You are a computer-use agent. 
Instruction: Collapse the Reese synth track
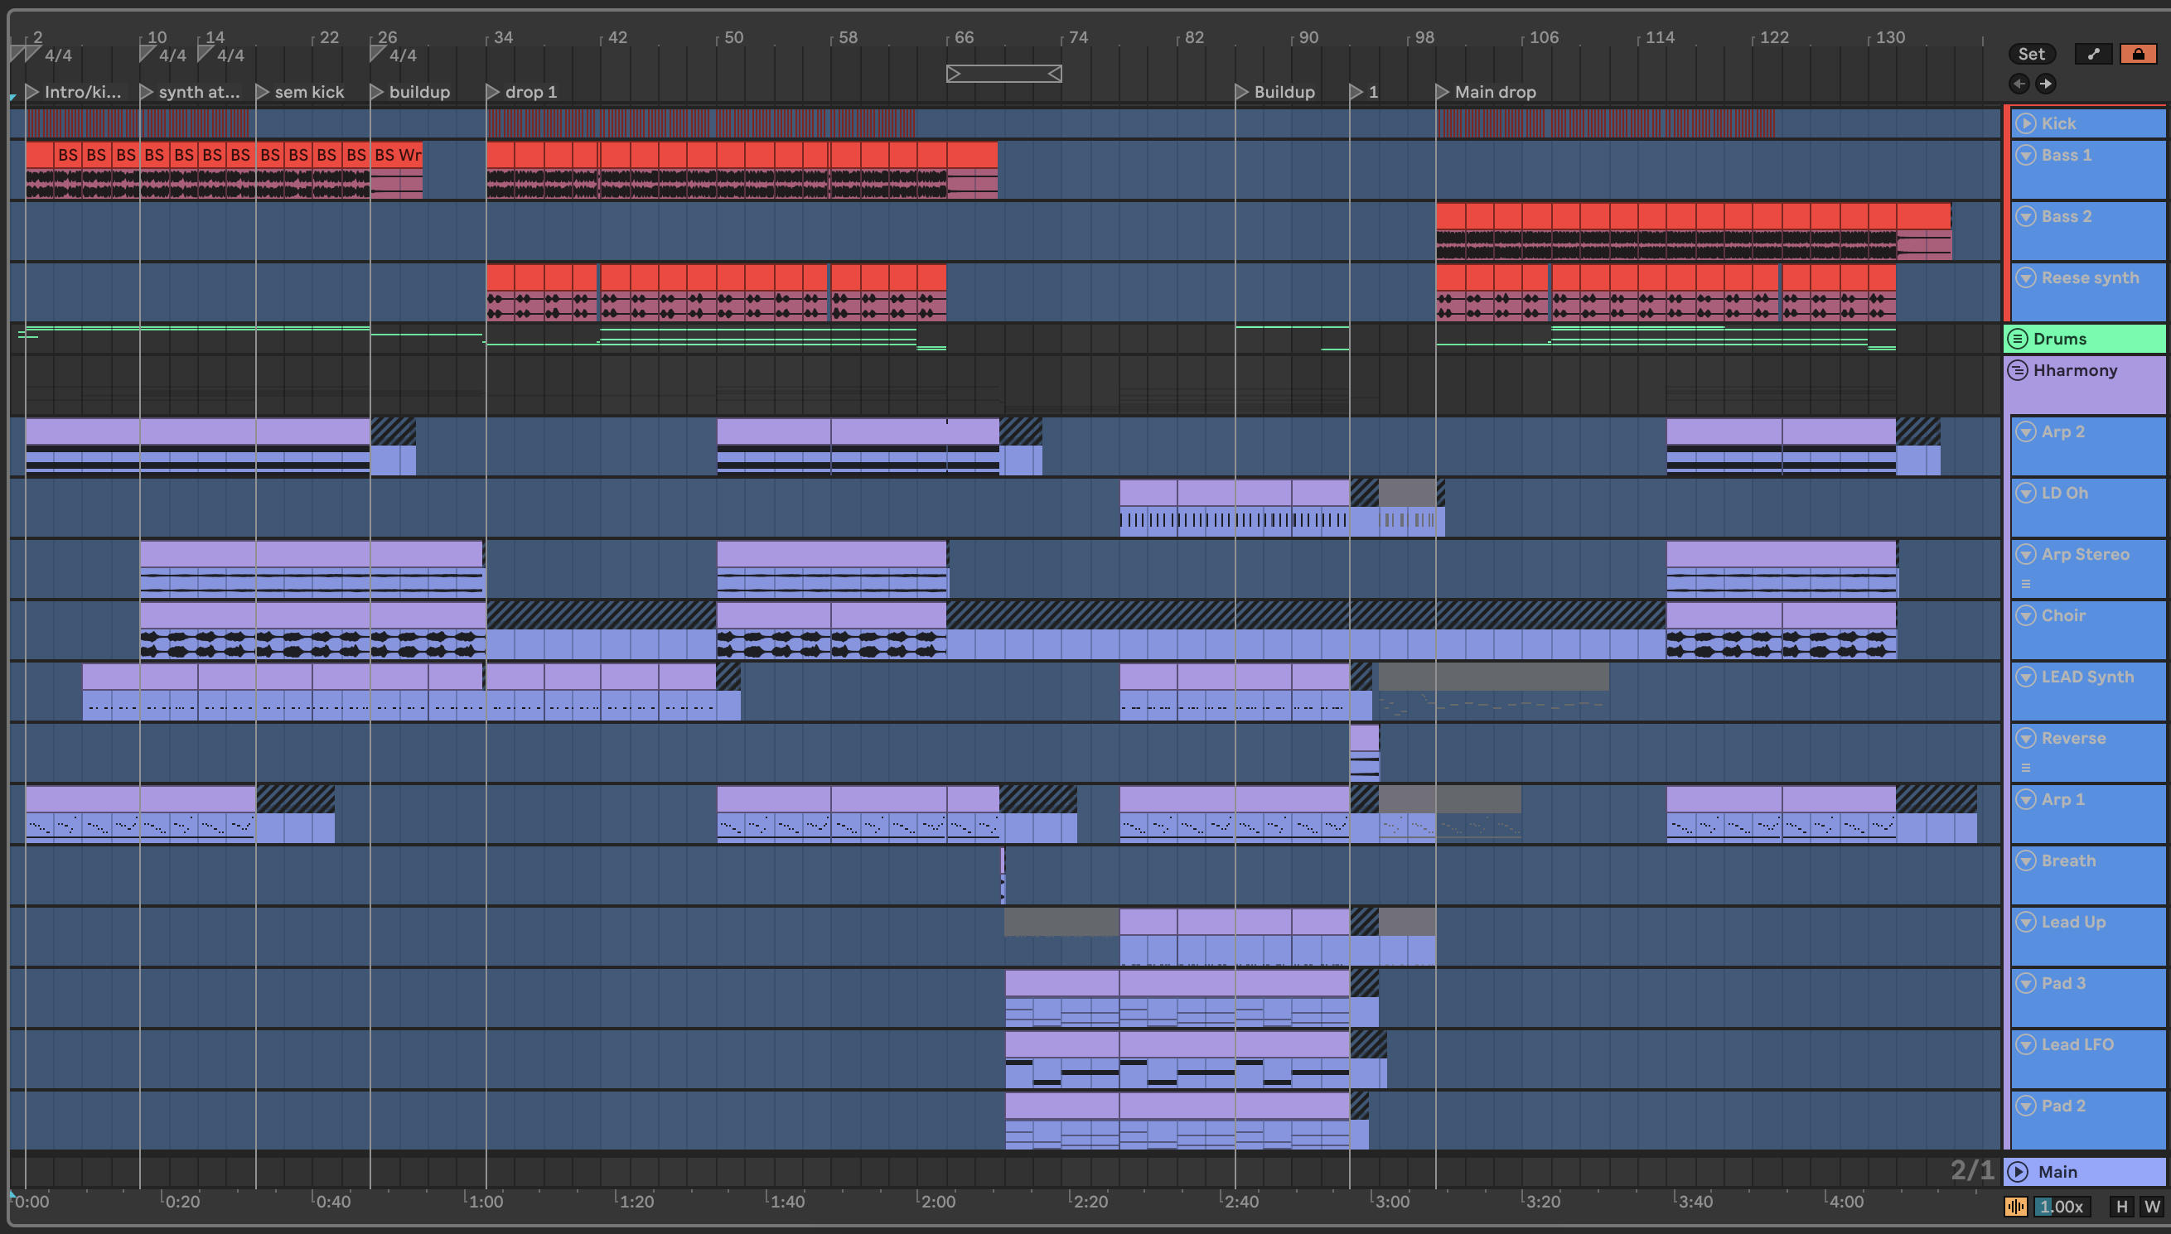[2026, 278]
